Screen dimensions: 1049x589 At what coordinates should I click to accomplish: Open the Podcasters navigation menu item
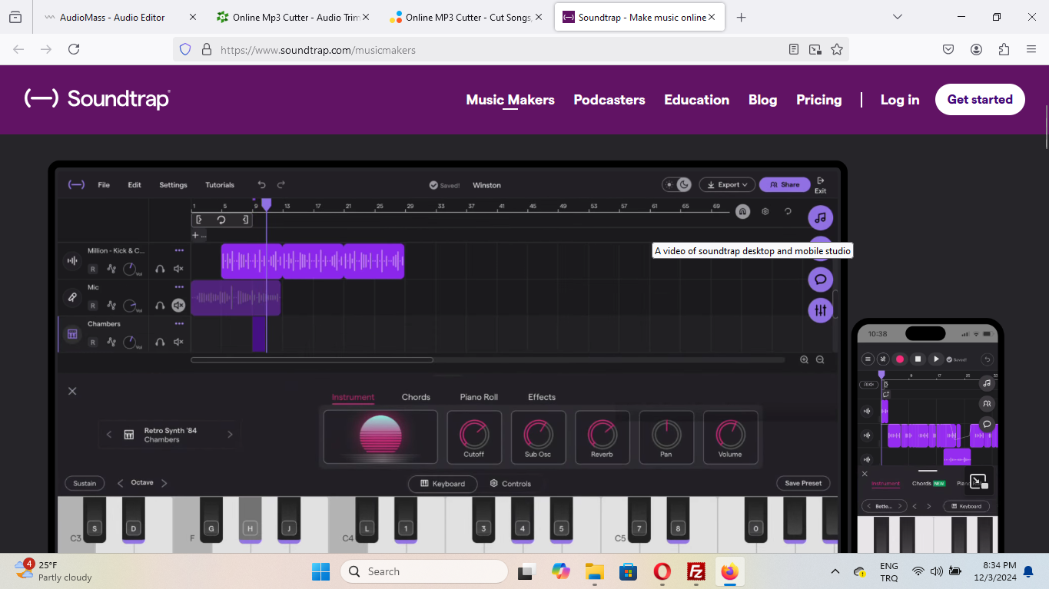pyautogui.click(x=609, y=100)
